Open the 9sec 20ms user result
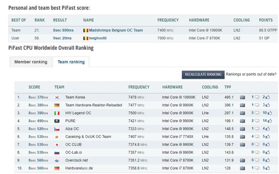This screenshot has width=279, height=174. (x=62, y=38)
